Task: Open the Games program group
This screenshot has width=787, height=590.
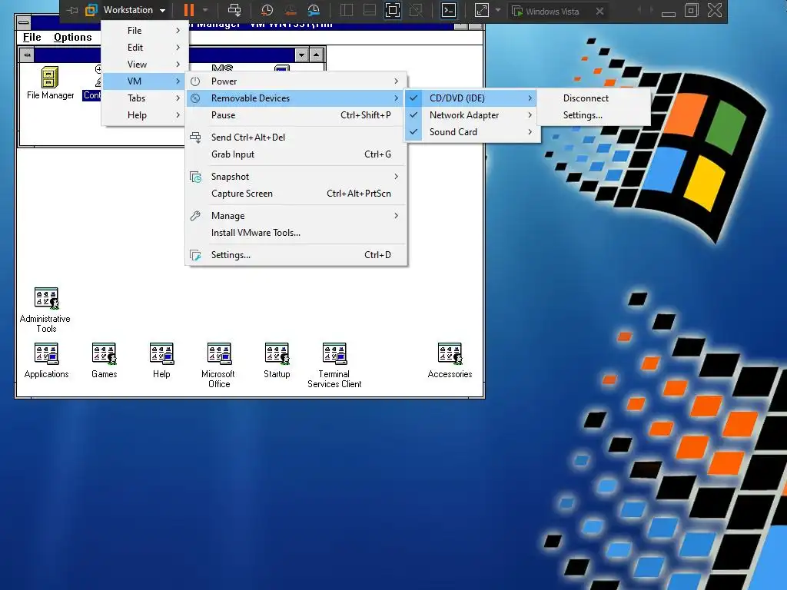Action: [x=105, y=360]
